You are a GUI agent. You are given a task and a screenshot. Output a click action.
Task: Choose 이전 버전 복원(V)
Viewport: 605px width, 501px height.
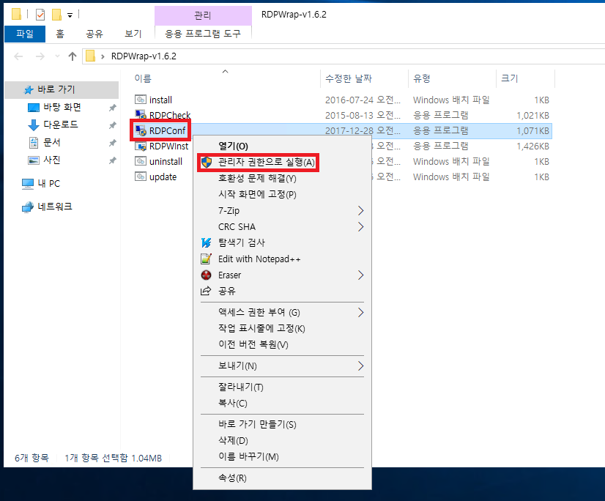(x=283, y=344)
